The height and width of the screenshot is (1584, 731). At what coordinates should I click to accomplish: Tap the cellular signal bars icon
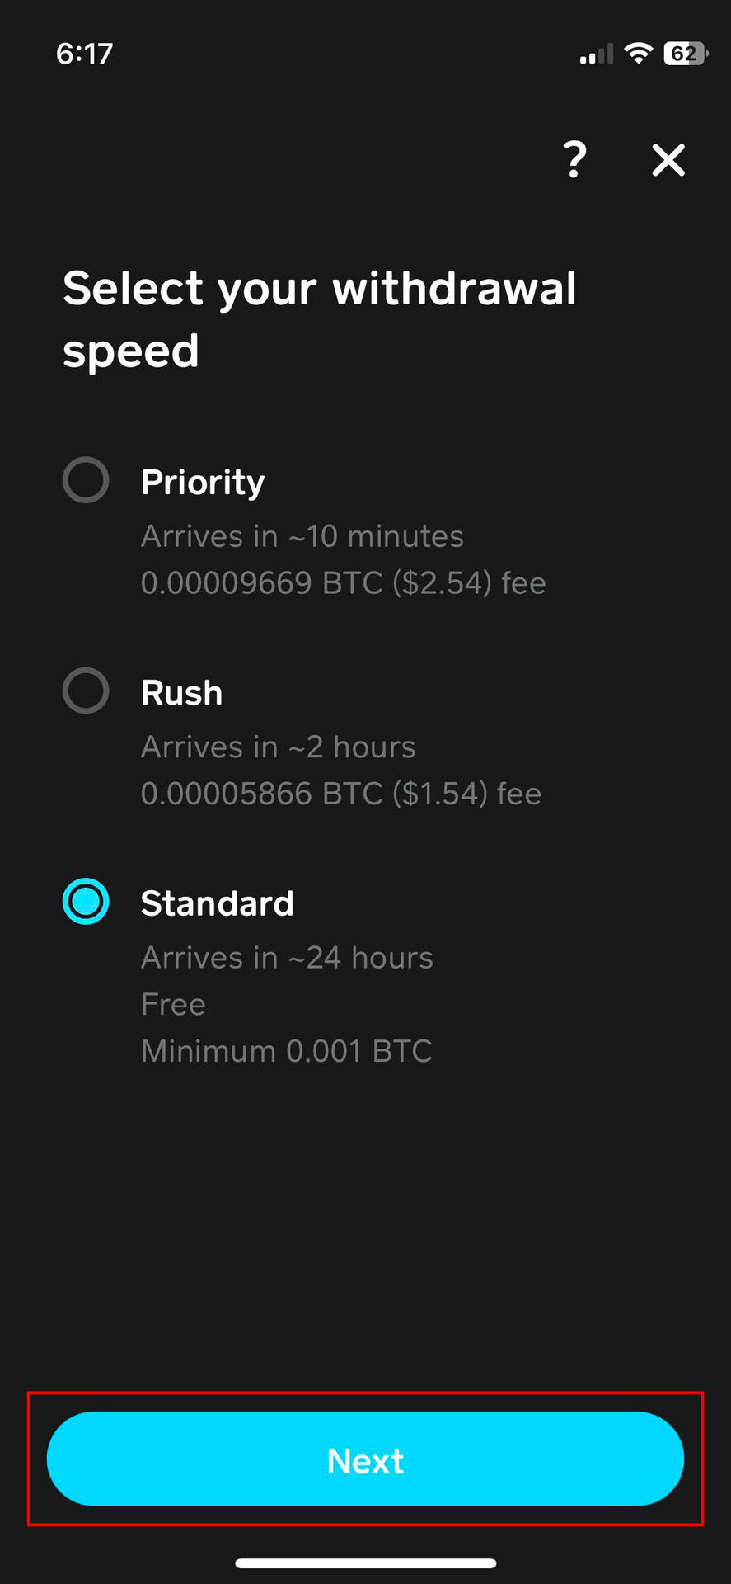[x=596, y=55]
